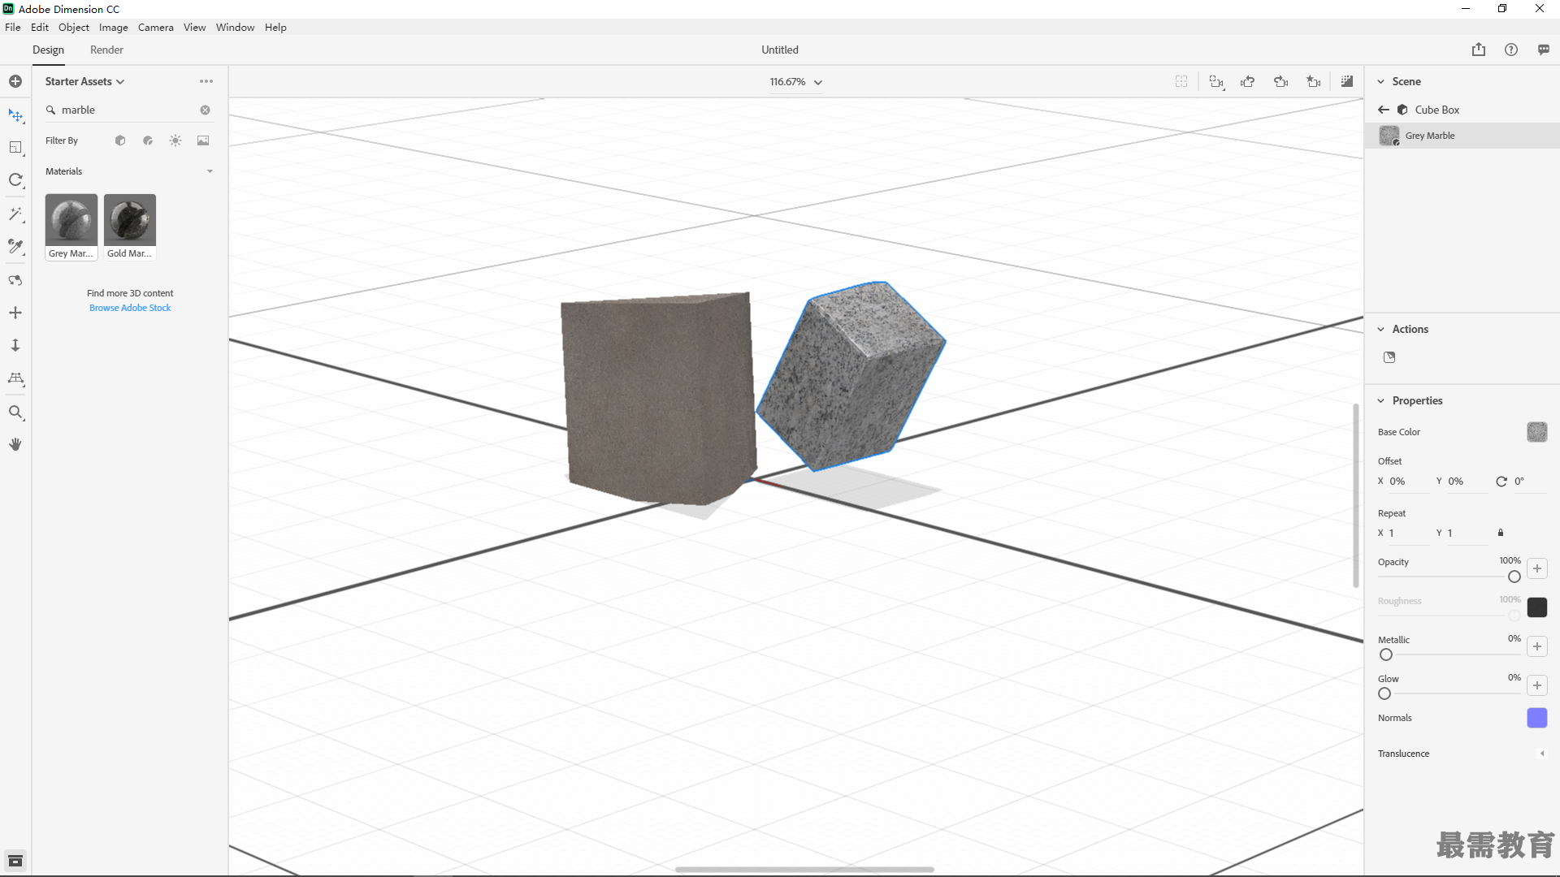Add a Glow texture with the plus button

(1537, 685)
